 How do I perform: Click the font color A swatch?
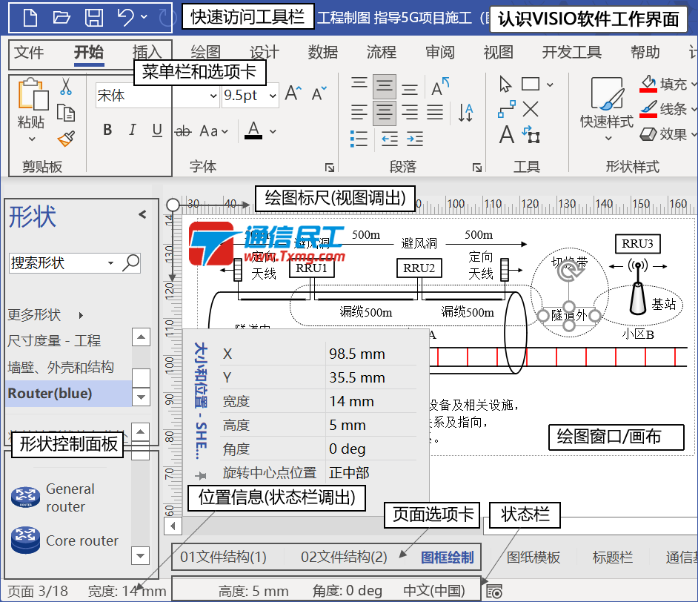point(253,130)
